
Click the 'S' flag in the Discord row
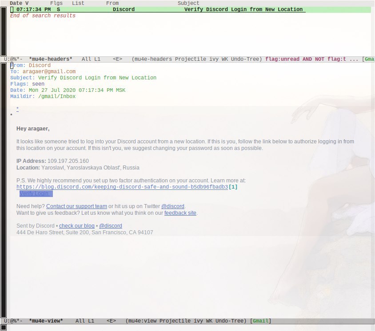[x=59, y=9]
